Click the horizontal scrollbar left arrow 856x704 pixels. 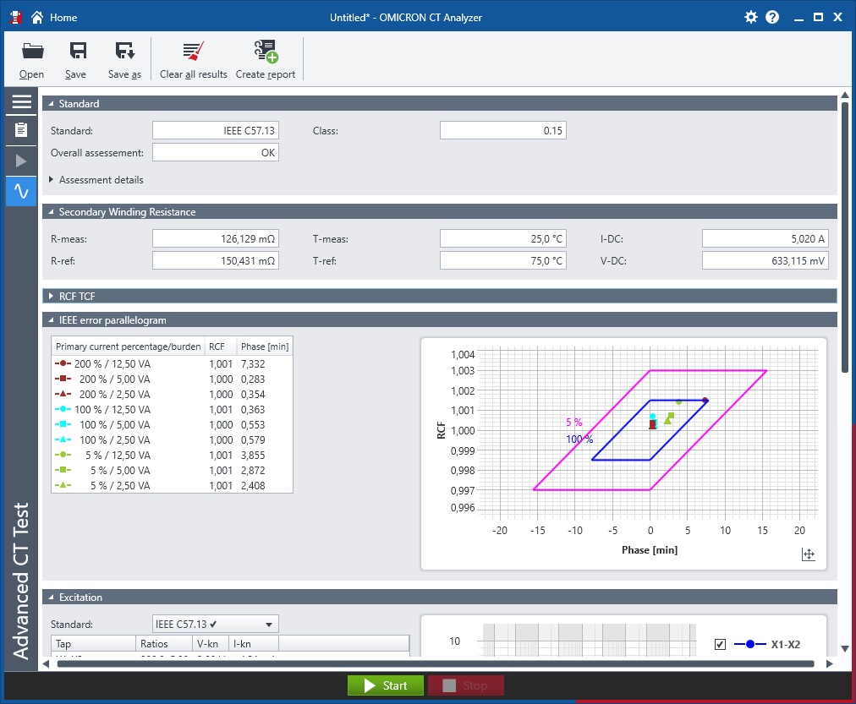coord(46,663)
